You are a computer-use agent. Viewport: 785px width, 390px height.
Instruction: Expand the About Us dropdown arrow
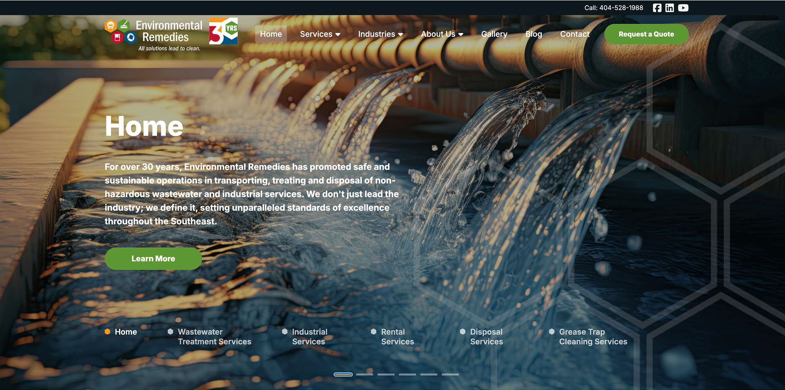coord(461,34)
